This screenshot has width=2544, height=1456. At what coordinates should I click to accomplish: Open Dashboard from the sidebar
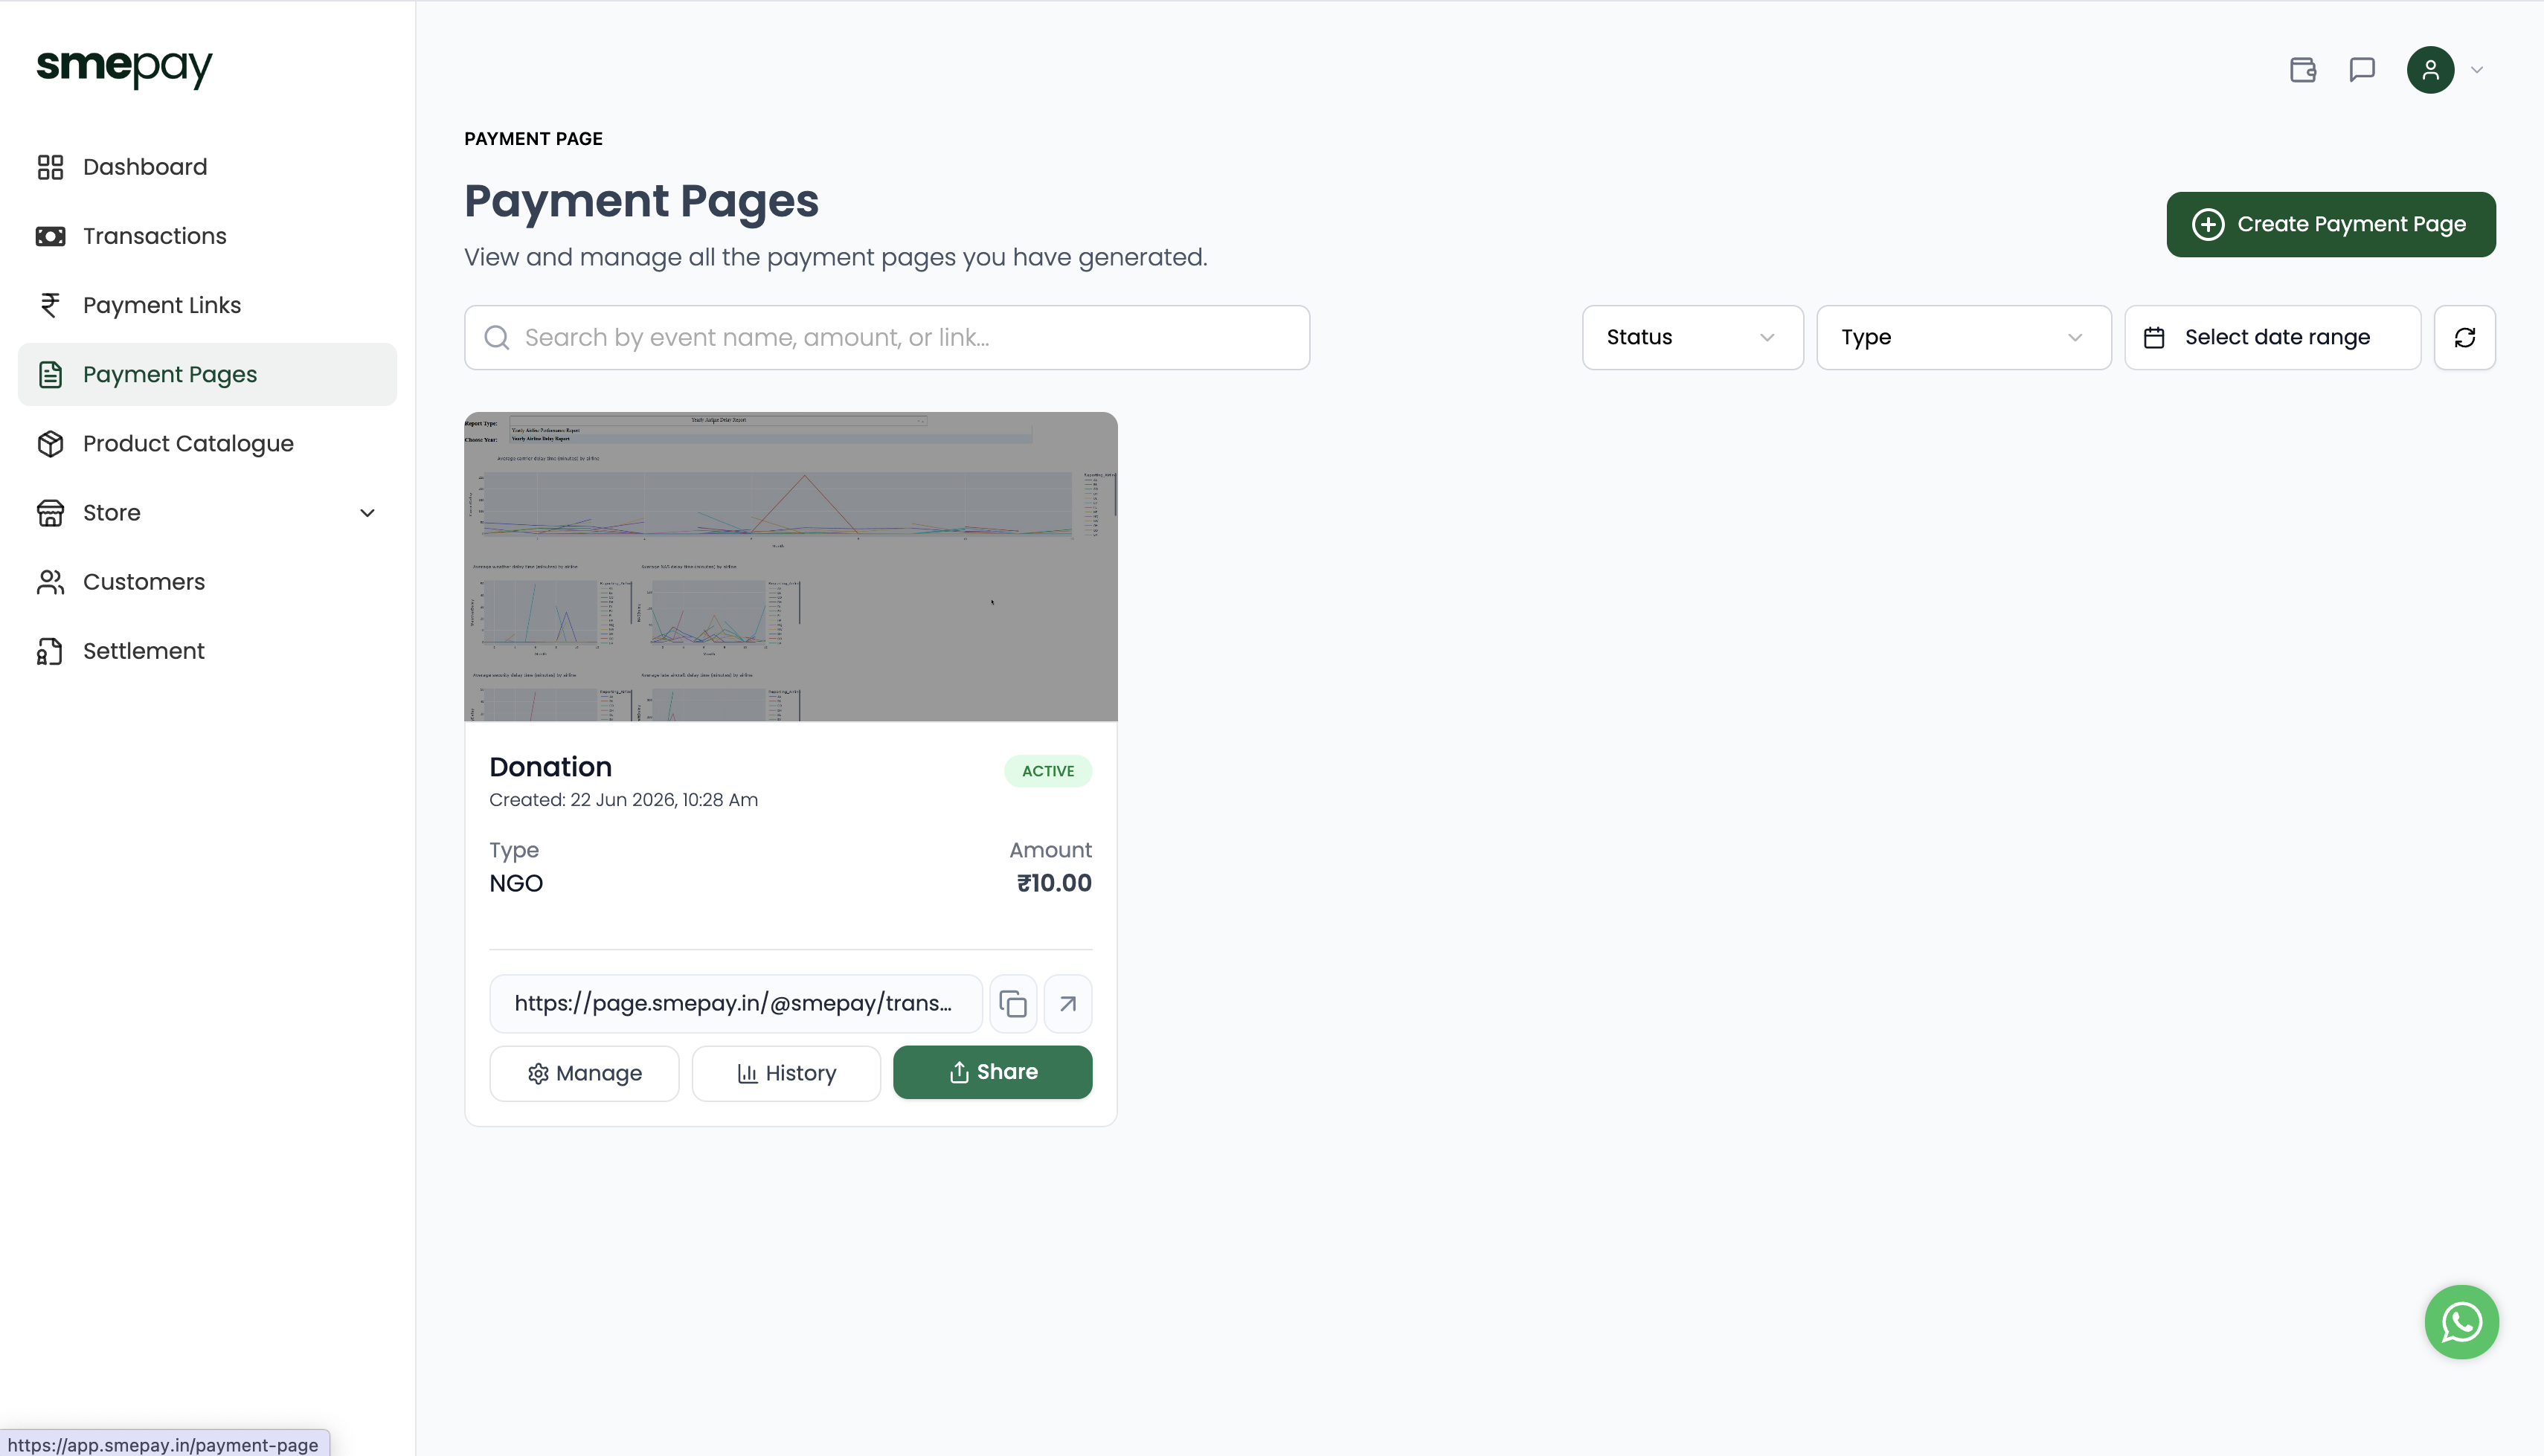pos(207,167)
